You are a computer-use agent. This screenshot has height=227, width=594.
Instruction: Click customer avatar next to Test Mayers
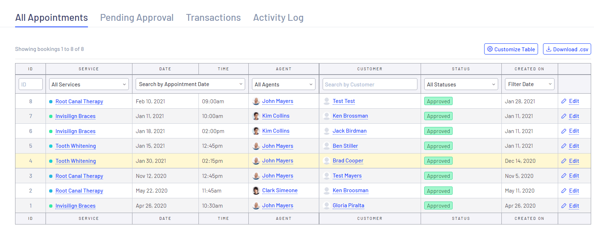[x=327, y=176]
